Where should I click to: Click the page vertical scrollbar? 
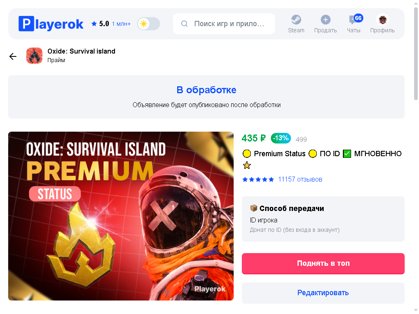click(416, 54)
